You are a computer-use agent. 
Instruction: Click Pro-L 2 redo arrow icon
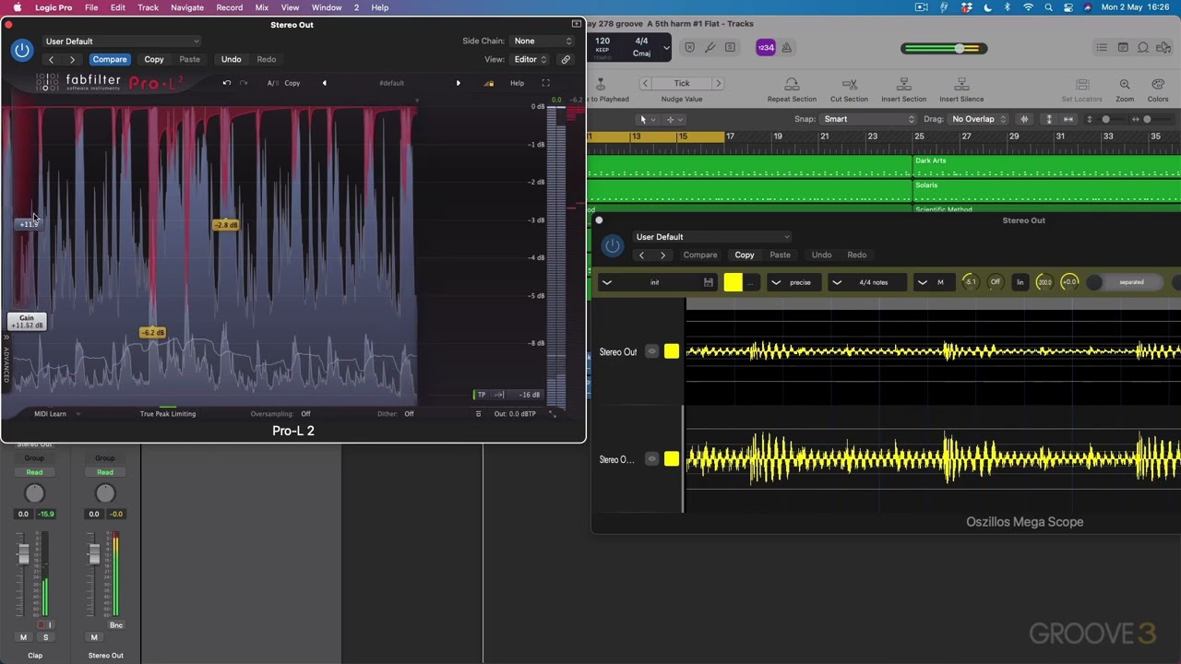pos(244,83)
